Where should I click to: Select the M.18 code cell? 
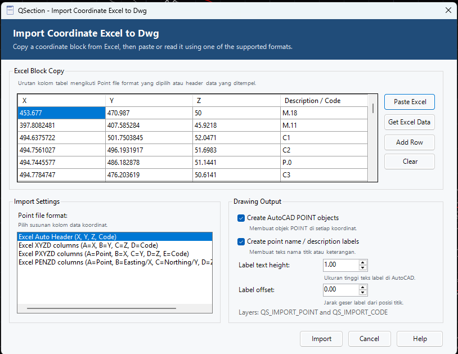tap(324, 113)
